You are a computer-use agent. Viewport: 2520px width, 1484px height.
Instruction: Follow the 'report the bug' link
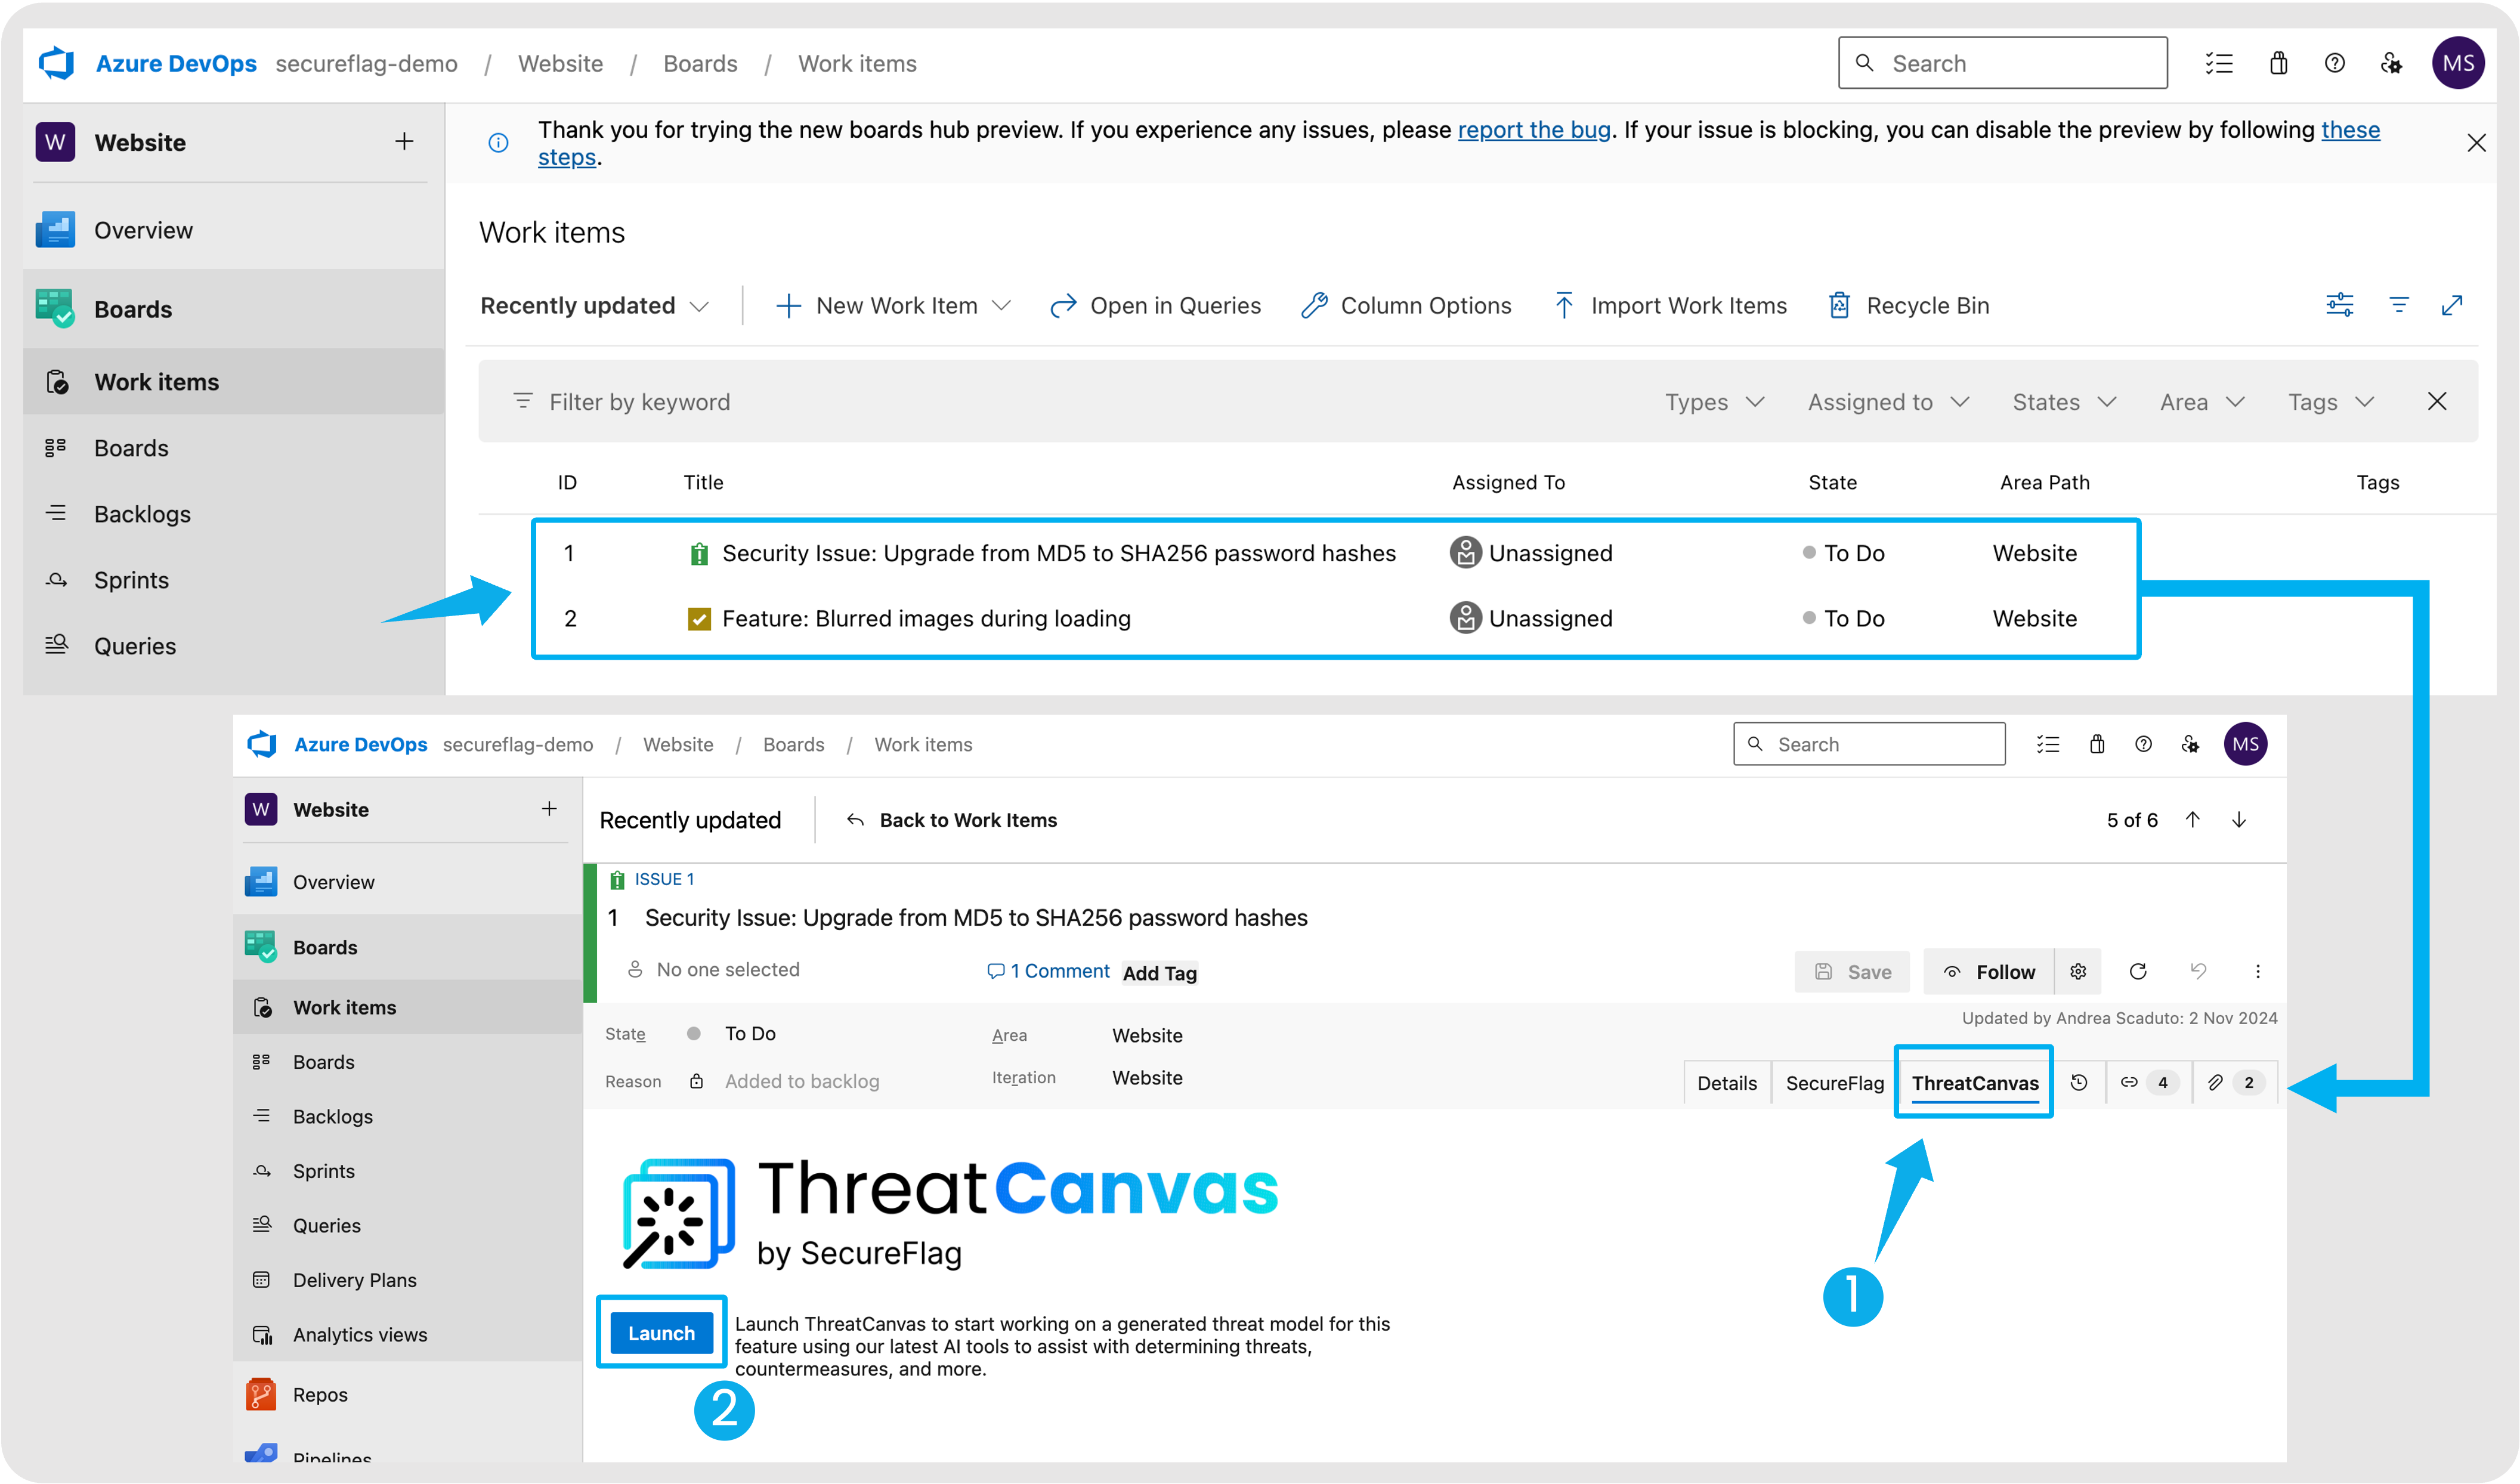tap(1533, 130)
